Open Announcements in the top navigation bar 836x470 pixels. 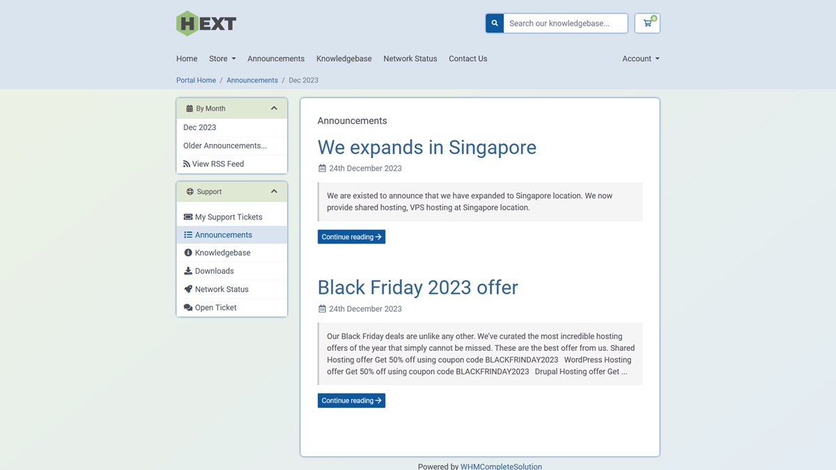tap(276, 59)
